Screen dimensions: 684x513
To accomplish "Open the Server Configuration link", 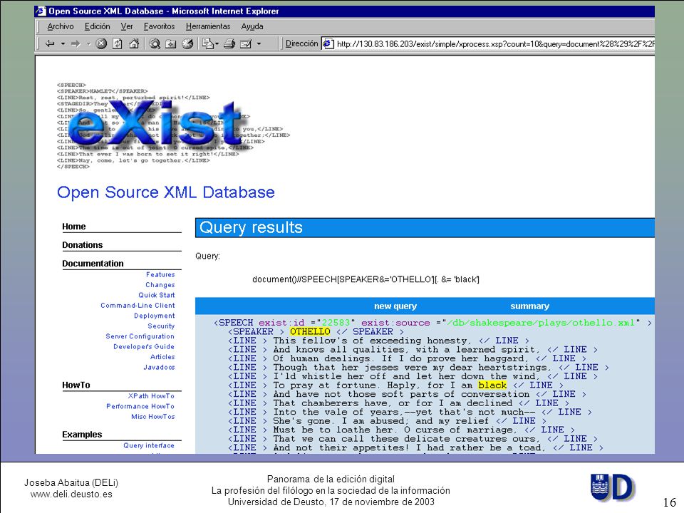I will [140, 336].
